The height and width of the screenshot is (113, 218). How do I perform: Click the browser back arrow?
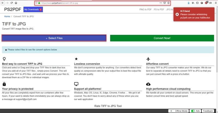[x=2, y=3]
